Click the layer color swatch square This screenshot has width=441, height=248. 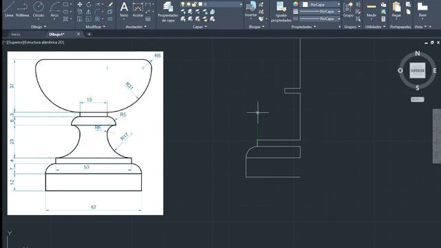tap(201, 4)
